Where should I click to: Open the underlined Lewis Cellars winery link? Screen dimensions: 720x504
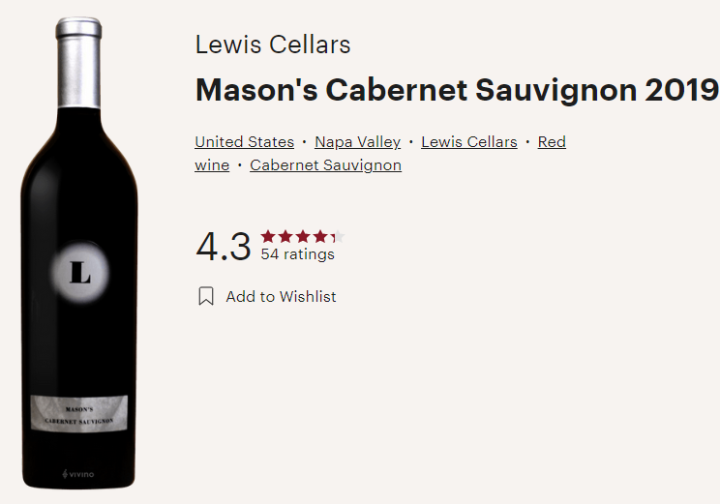click(x=468, y=142)
